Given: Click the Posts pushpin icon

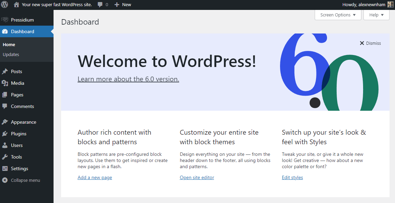Looking at the screenshot, I should tap(5, 71).
